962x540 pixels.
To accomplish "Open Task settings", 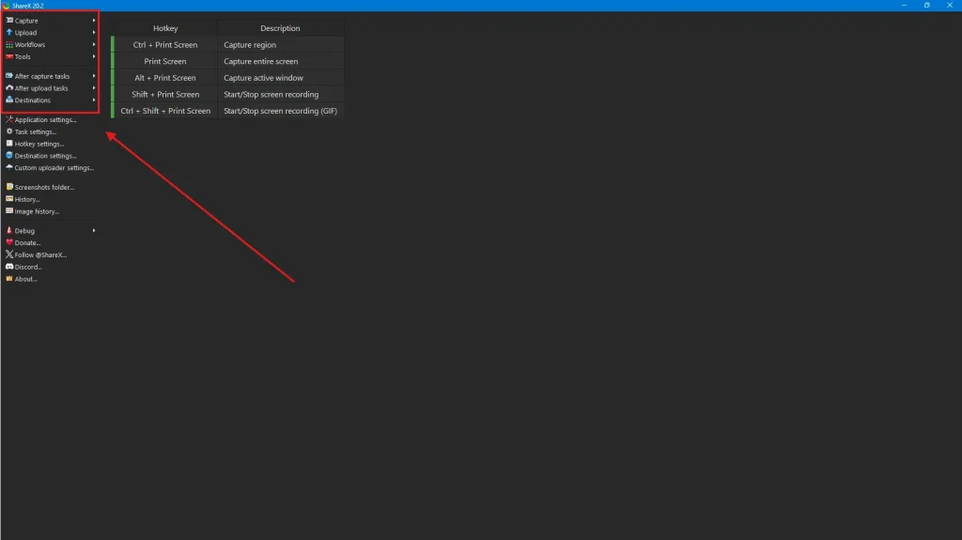I will click(x=36, y=131).
